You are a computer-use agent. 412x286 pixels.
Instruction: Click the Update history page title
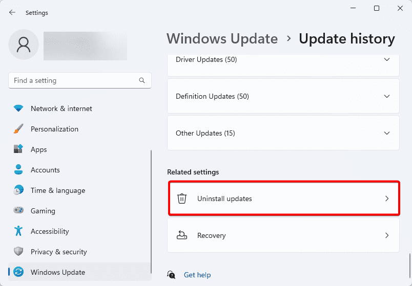(x=347, y=38)
